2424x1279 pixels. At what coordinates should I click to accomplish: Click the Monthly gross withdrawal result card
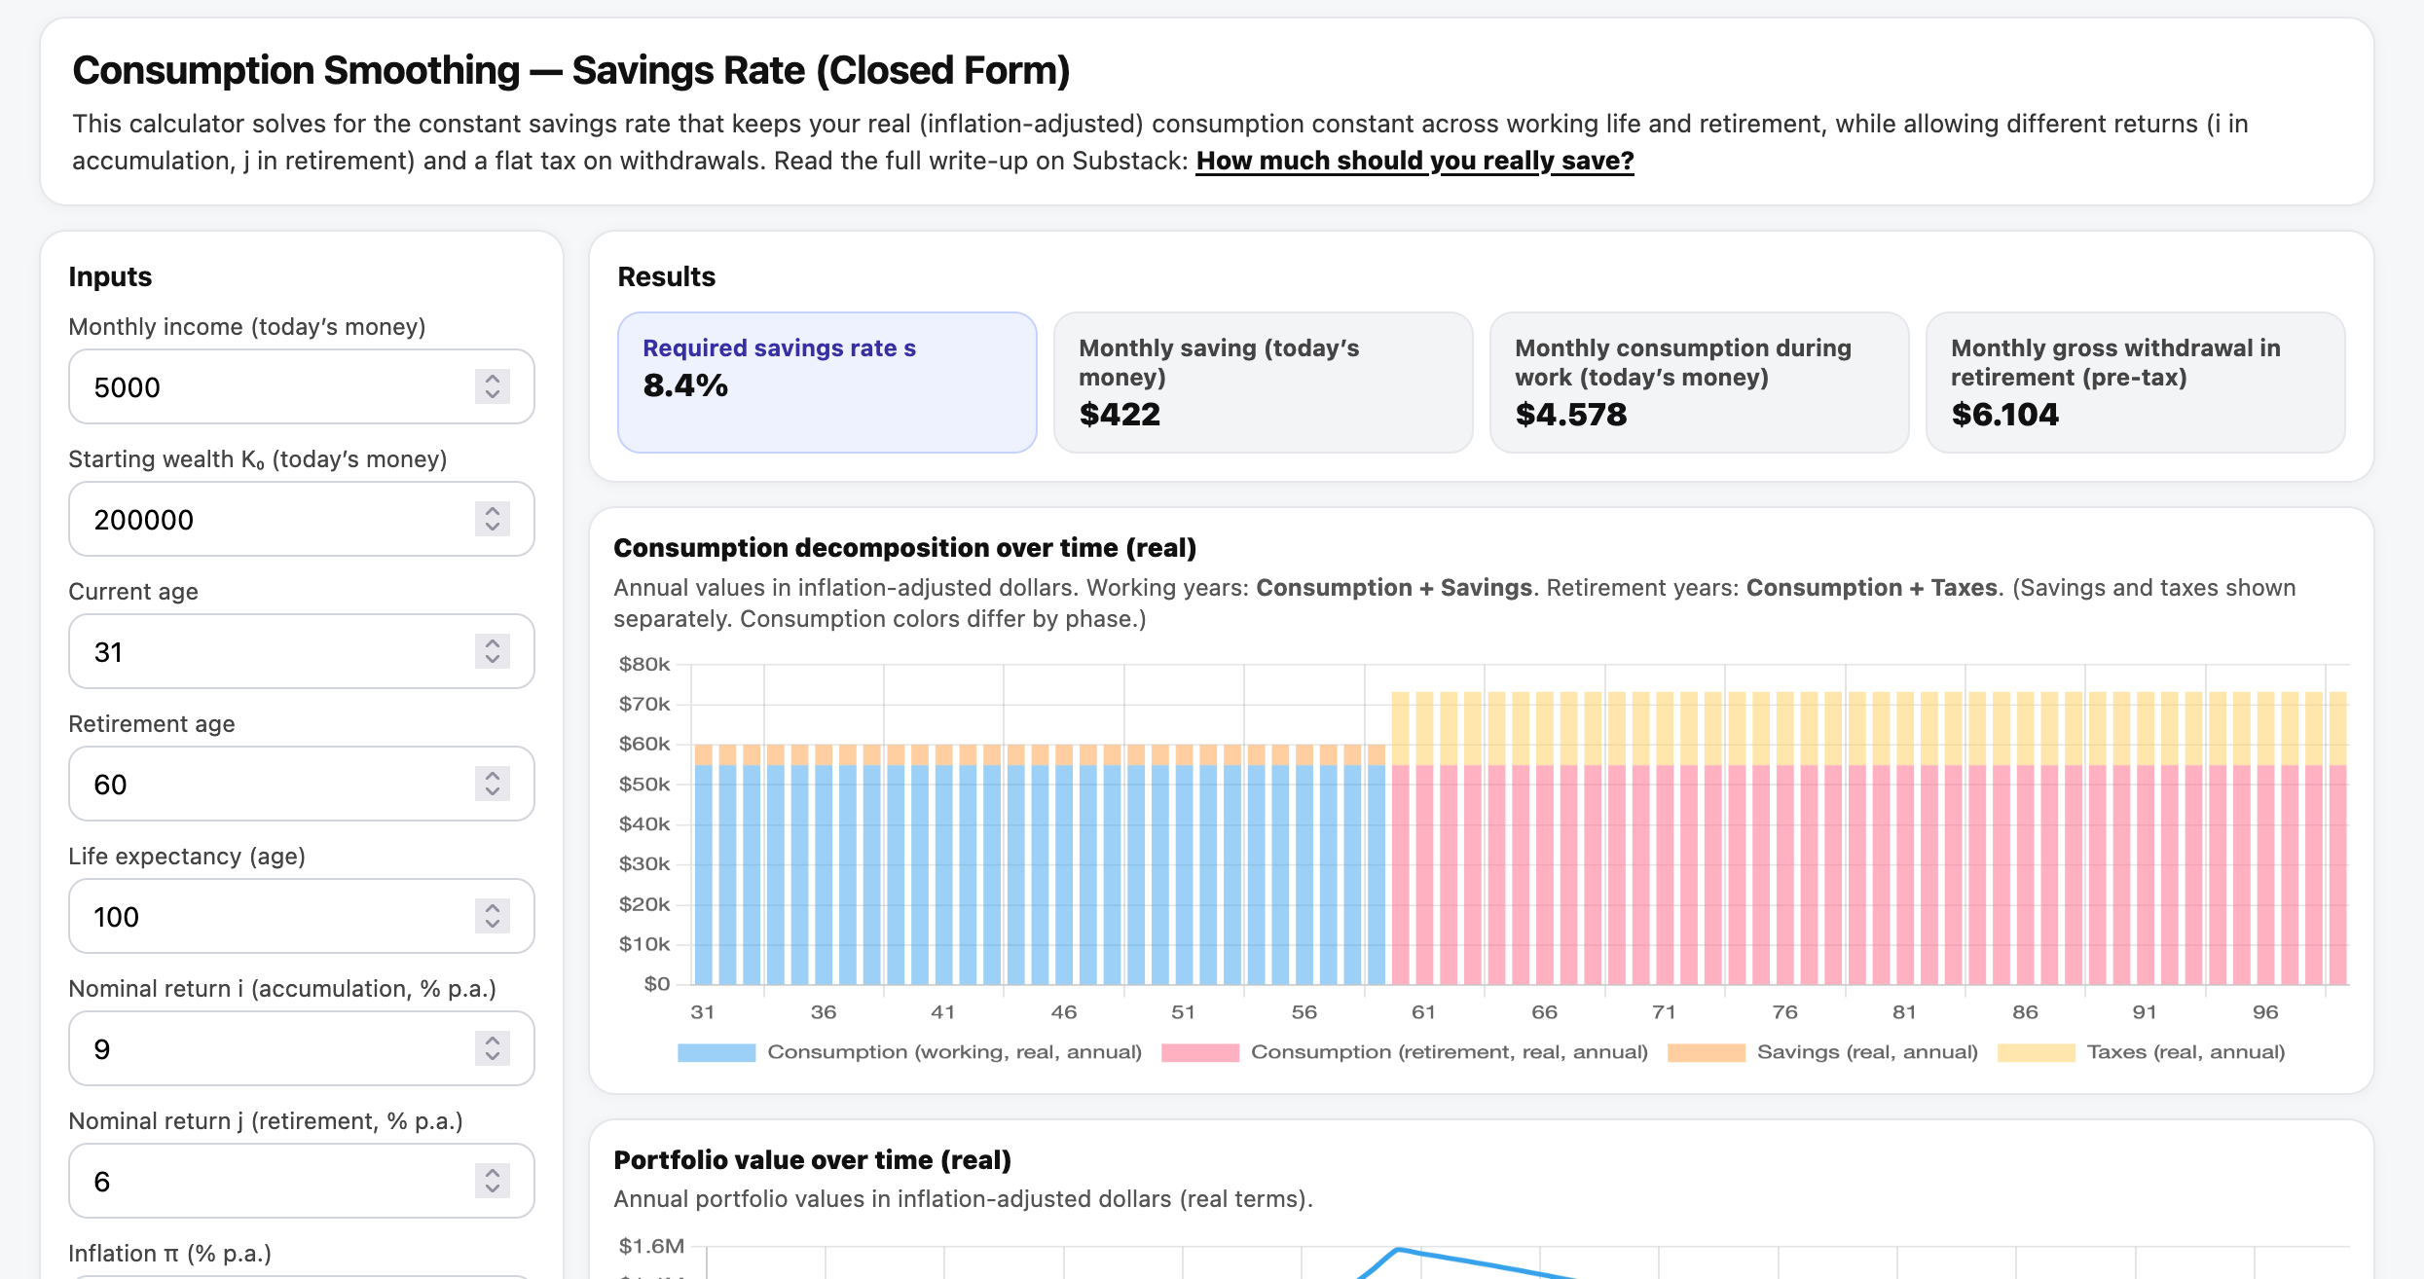(x=2135, y=382)
